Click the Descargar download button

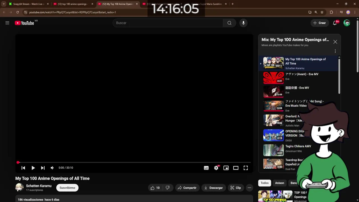point(213,188)
